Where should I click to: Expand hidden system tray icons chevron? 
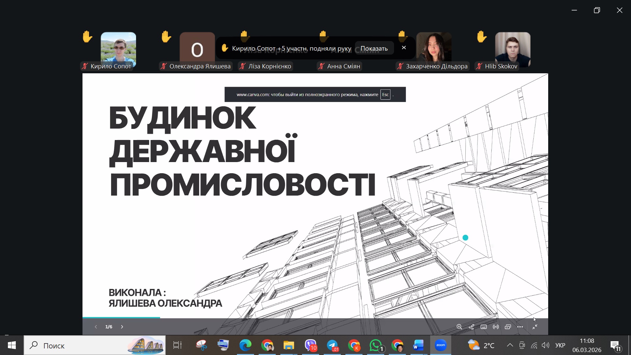coord(510,345)
